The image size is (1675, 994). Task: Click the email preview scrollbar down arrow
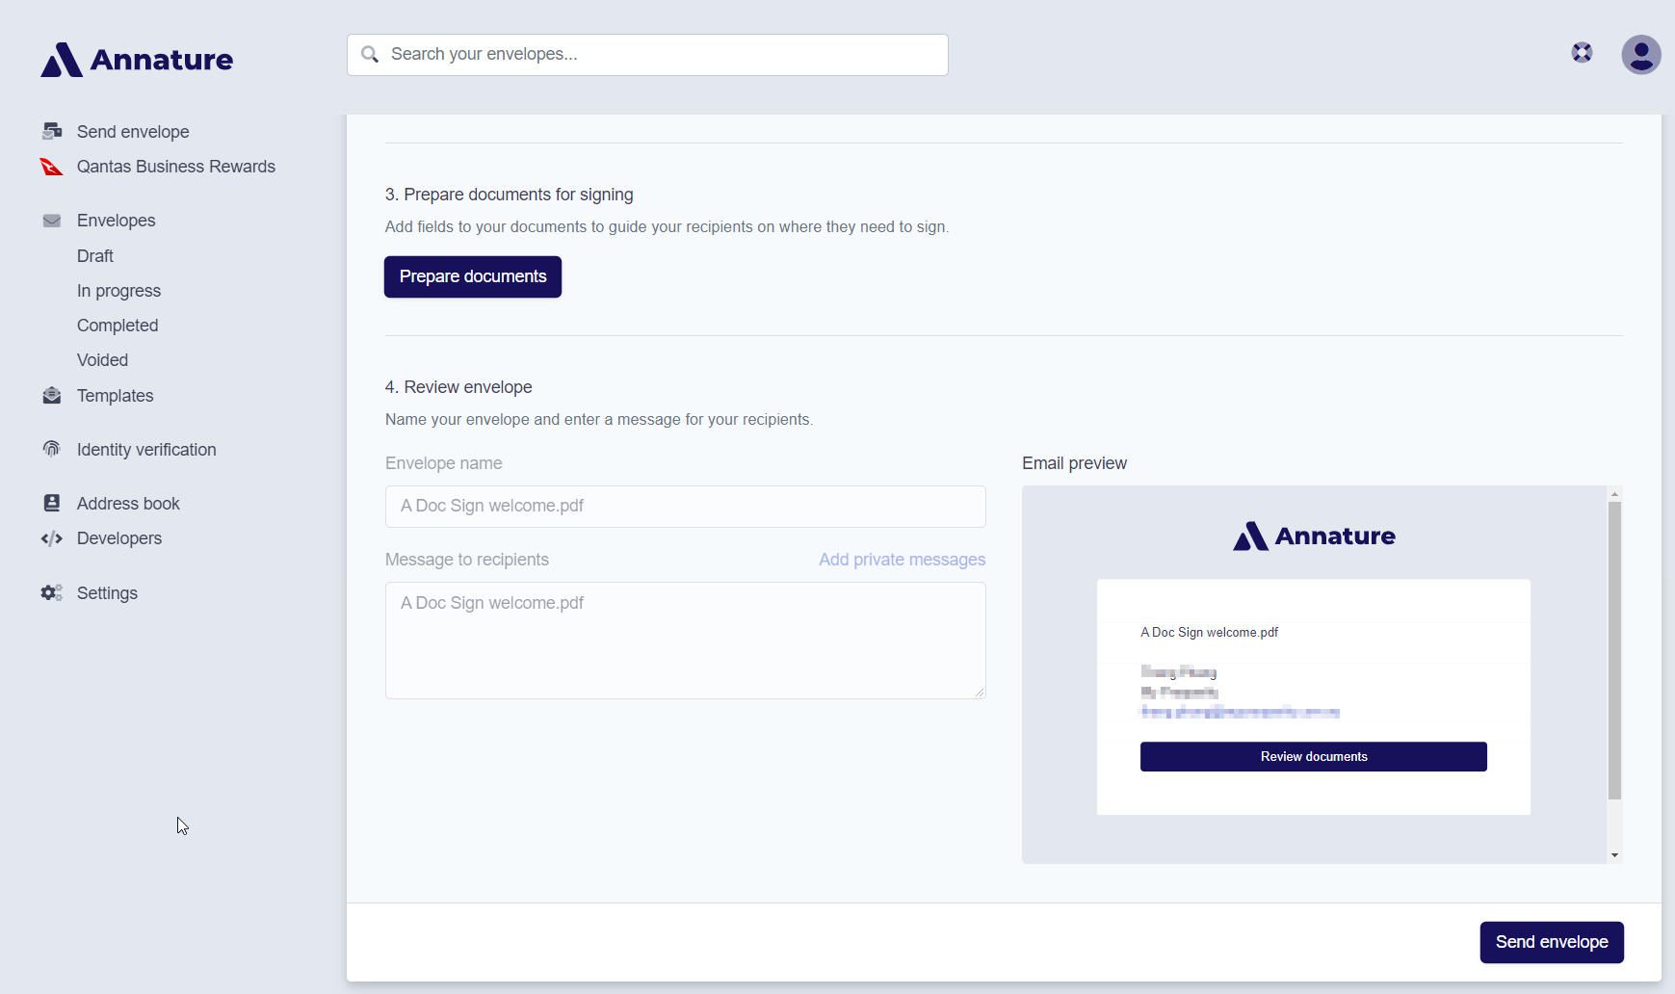pyautogui.click(x=1614, y=855)
